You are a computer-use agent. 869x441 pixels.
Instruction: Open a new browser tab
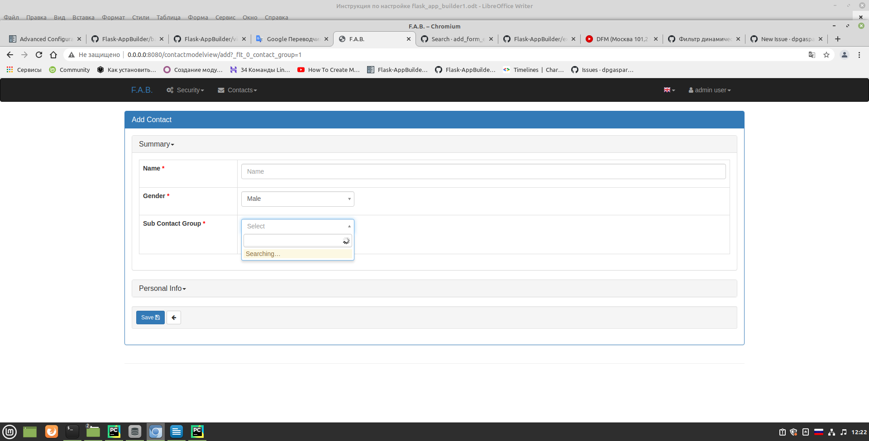tap(838, 39)
